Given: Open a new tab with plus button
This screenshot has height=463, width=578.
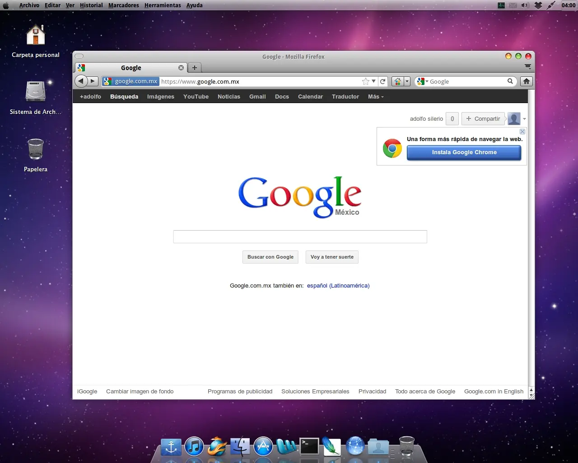Looking at the screenshot, I should [195, 68].
